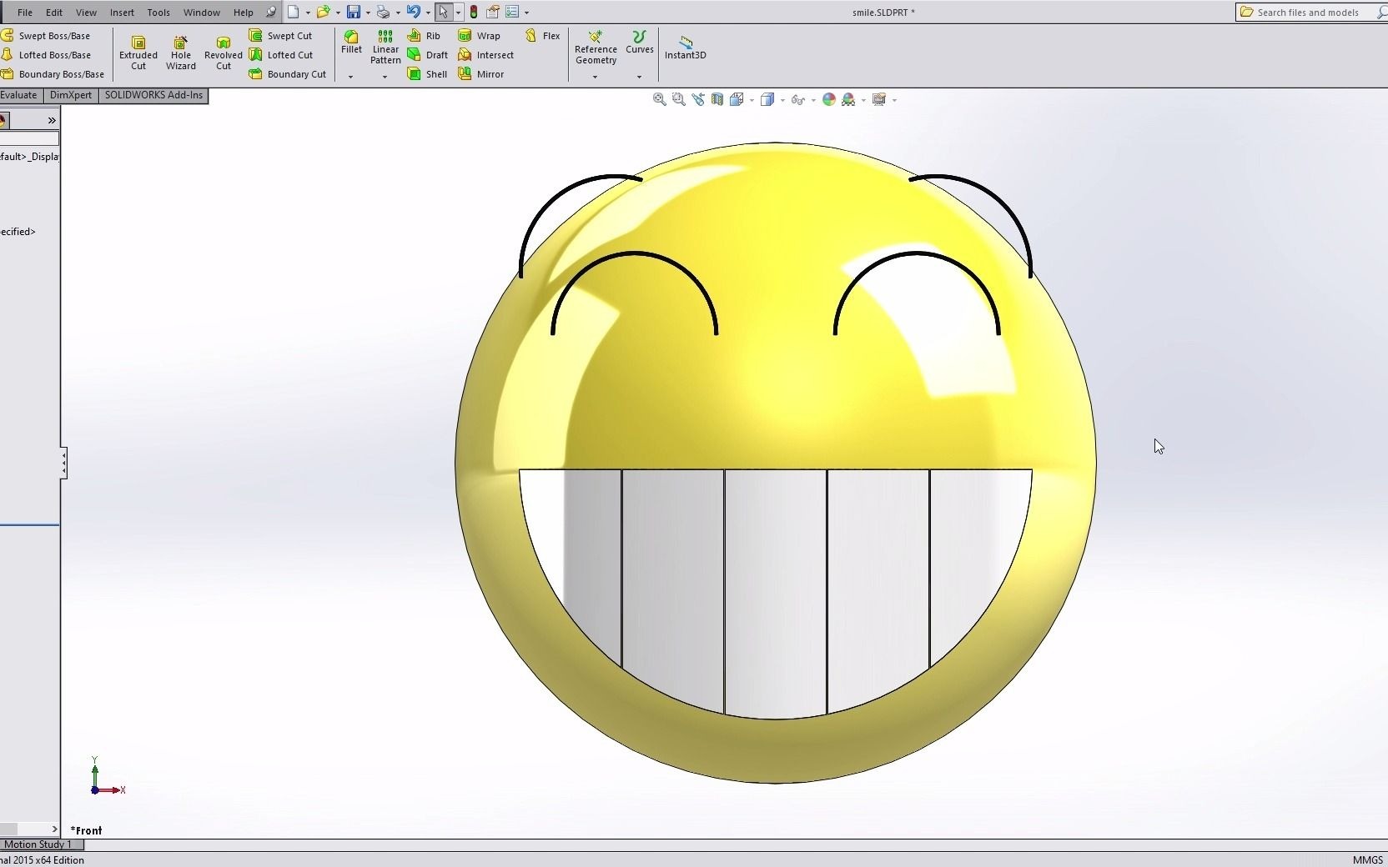
Task: Click in the Search files and models field
Action: 1310,13
